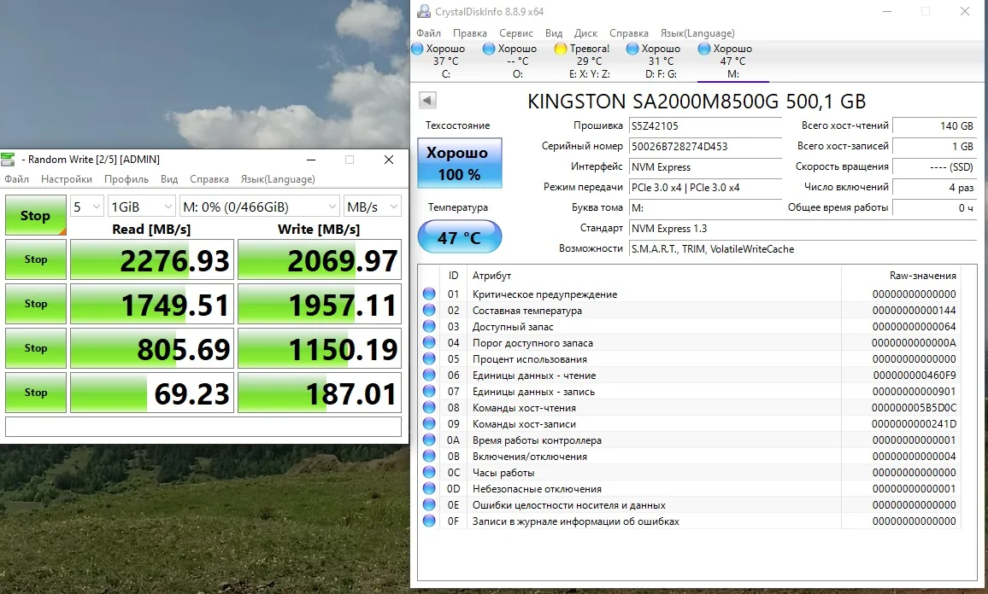988x594 pixels.
Task: Open Файл menu in CrystalDiskMark
Action: (x=16, y=178)
